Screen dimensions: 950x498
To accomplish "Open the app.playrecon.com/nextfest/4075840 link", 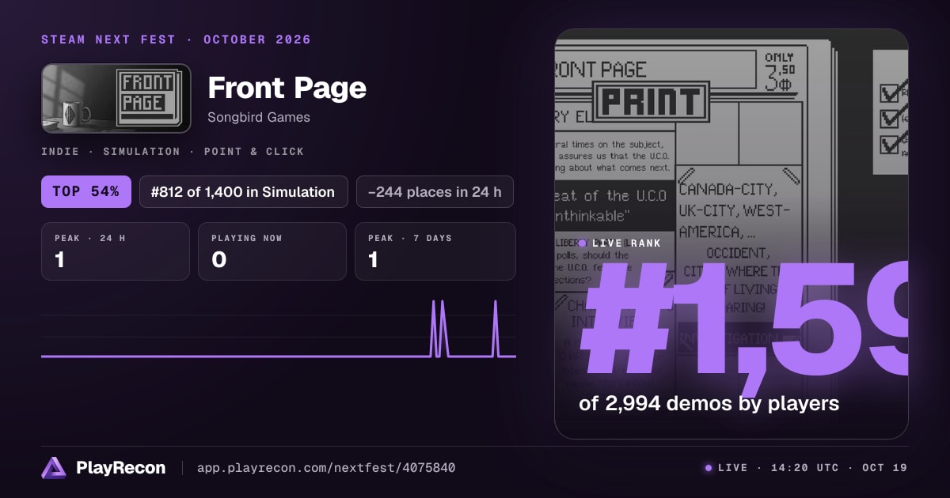I will (x=325, y=468).
